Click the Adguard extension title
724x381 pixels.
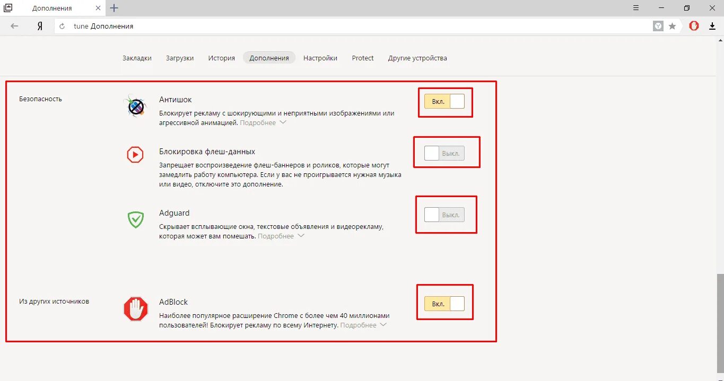tap(175, 213)
